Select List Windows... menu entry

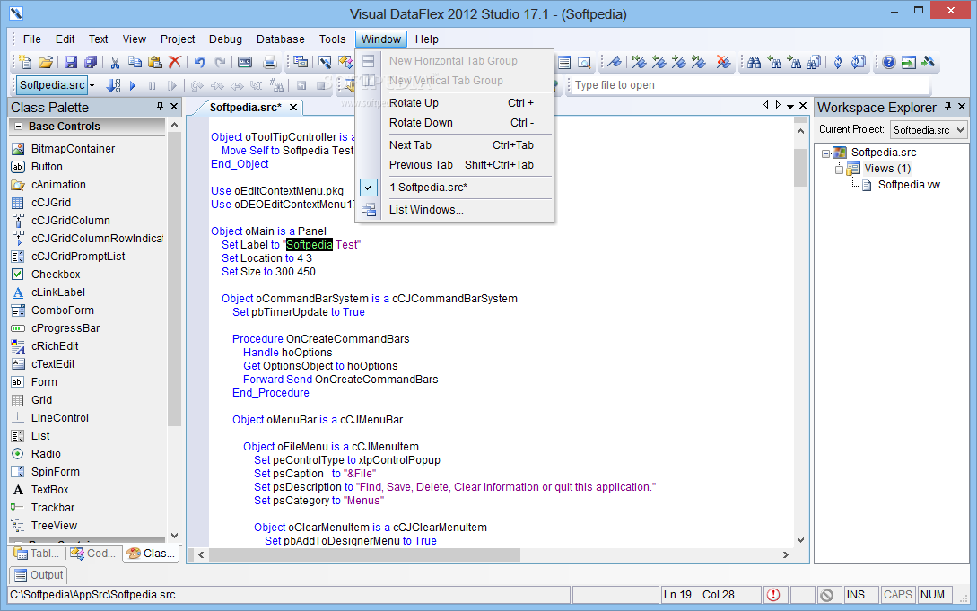click(x=454, y=210)
